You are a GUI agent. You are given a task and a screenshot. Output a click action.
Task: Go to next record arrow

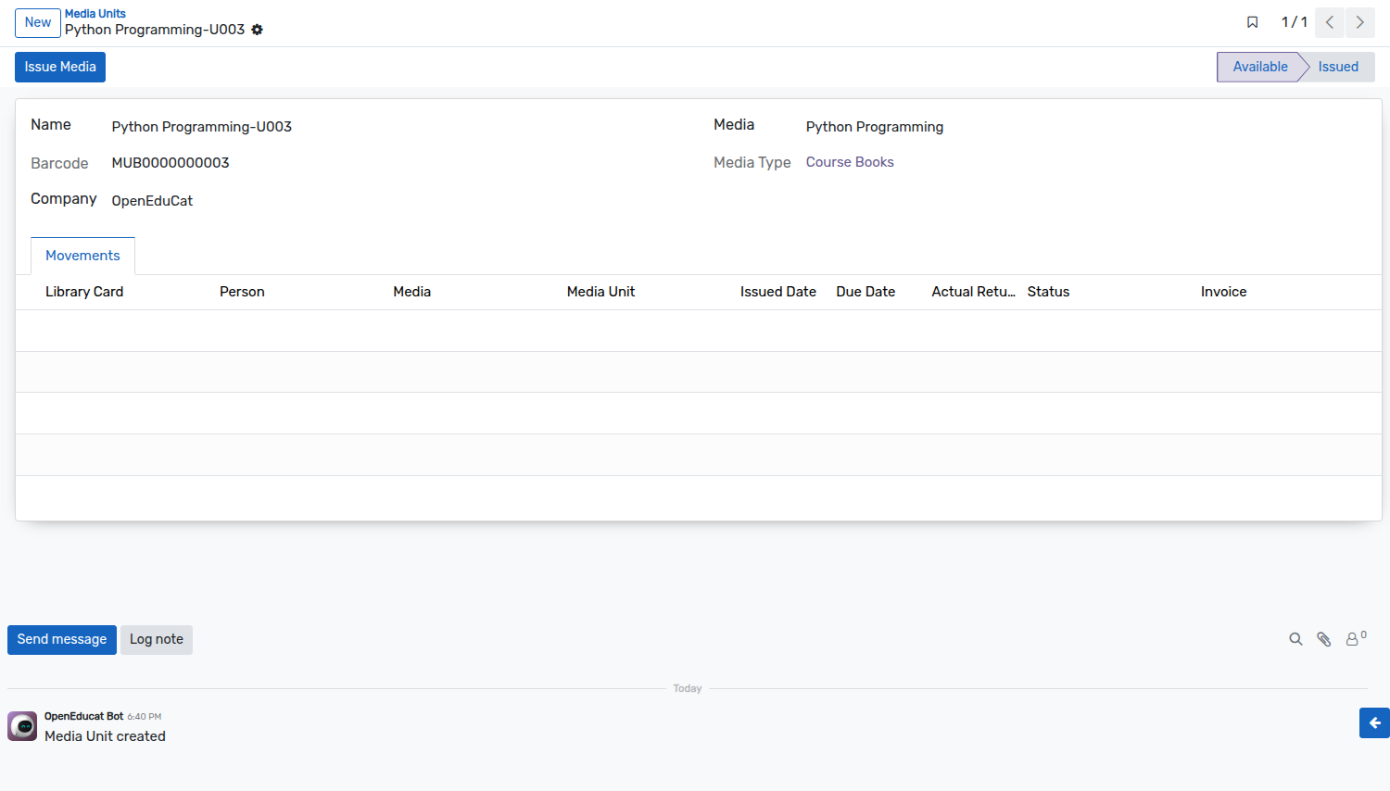1360,22
